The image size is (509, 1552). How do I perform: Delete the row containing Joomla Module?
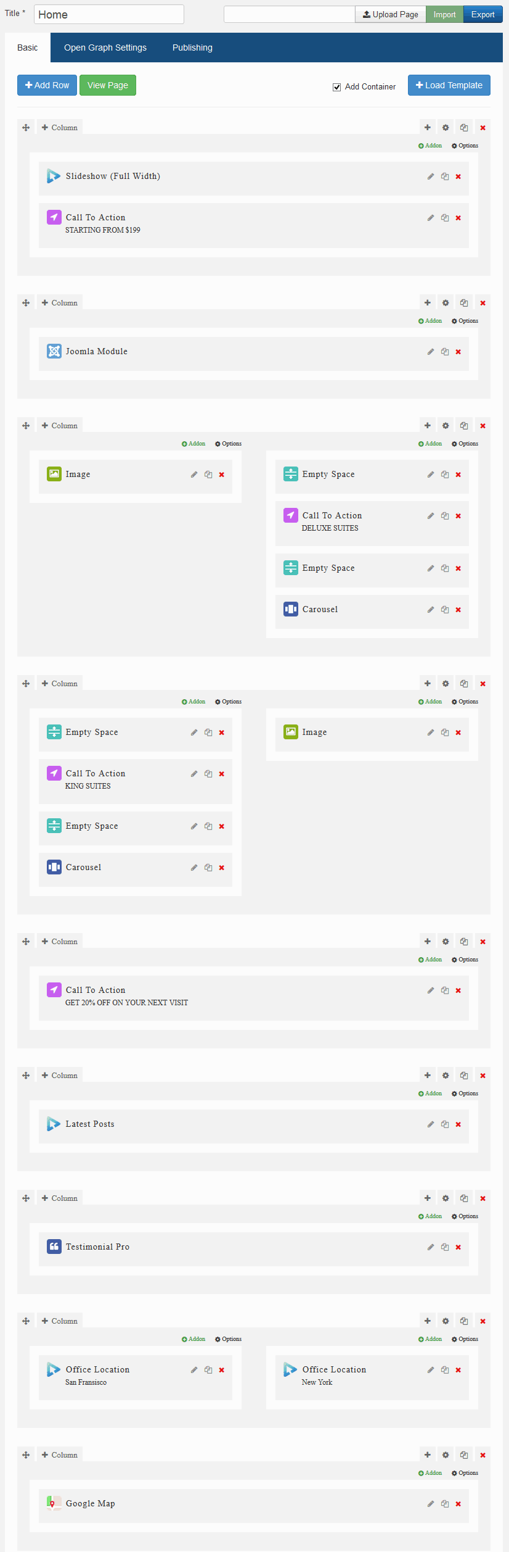483,303
